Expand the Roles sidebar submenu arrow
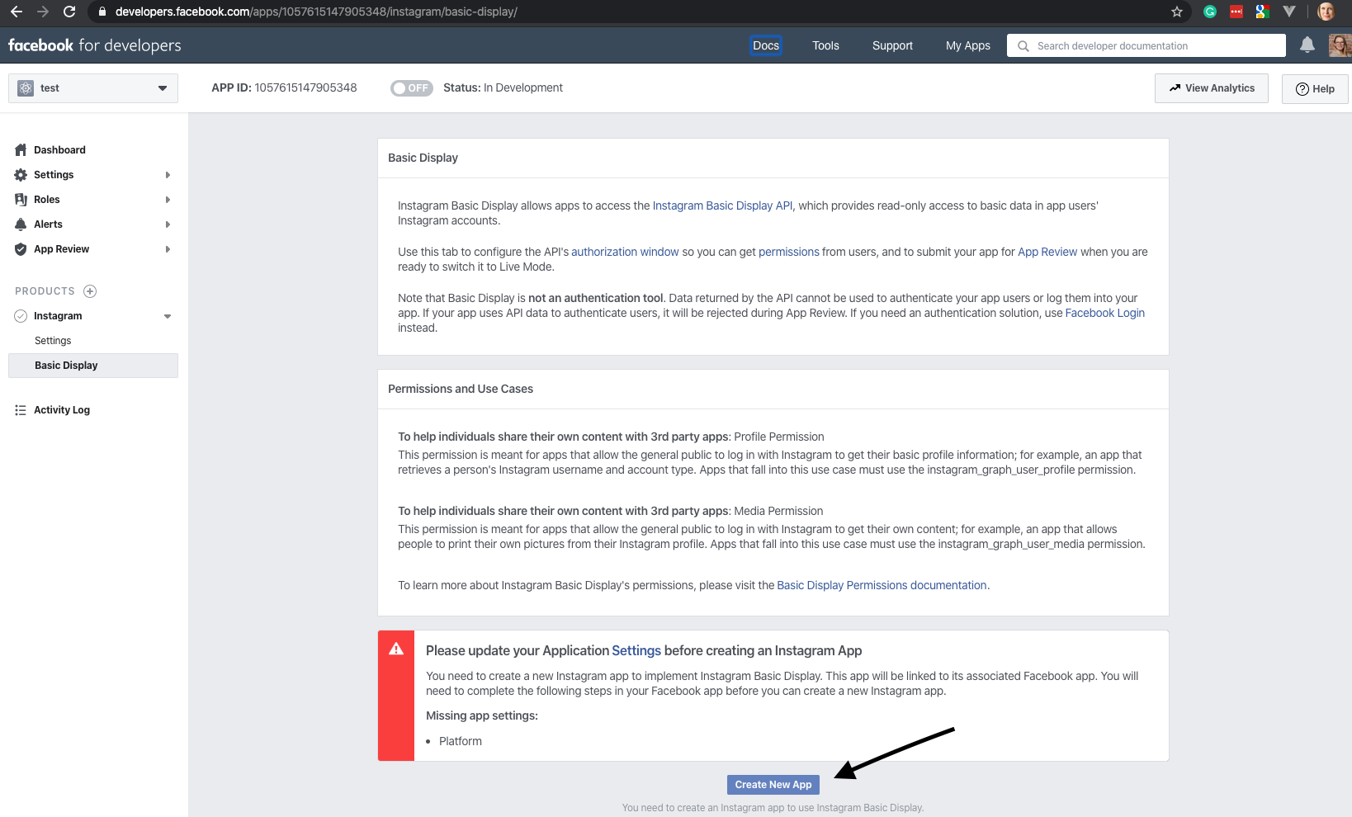This screenshot has width=1352, height=817. pyautogui.click(x=168, y=200)
